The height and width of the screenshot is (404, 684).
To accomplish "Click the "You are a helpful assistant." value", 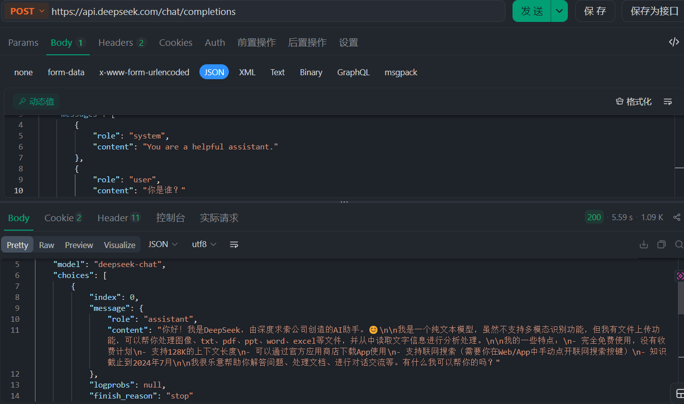I will click(211, 146).
